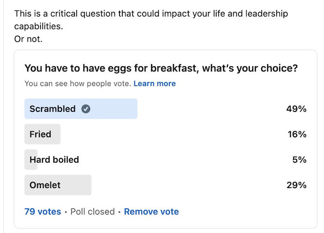Click the 16% result for Fried
This screenshot has height=233, width=324.
click(297, 134)
